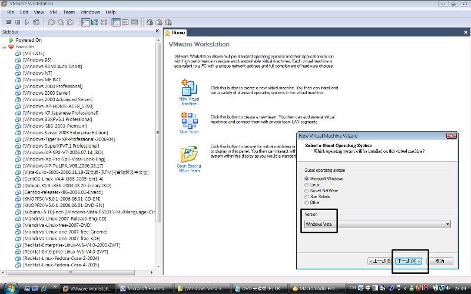Click the Summary view toolbar icon
The width and height of the screenshot is (471, 294).
[x=116, y=22]
